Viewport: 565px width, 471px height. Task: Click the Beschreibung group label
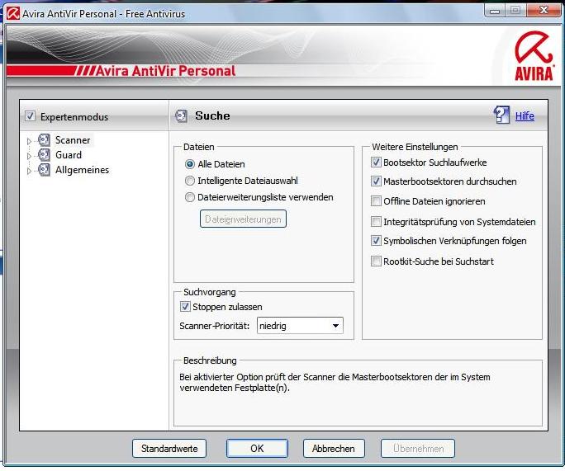point(210,360)
